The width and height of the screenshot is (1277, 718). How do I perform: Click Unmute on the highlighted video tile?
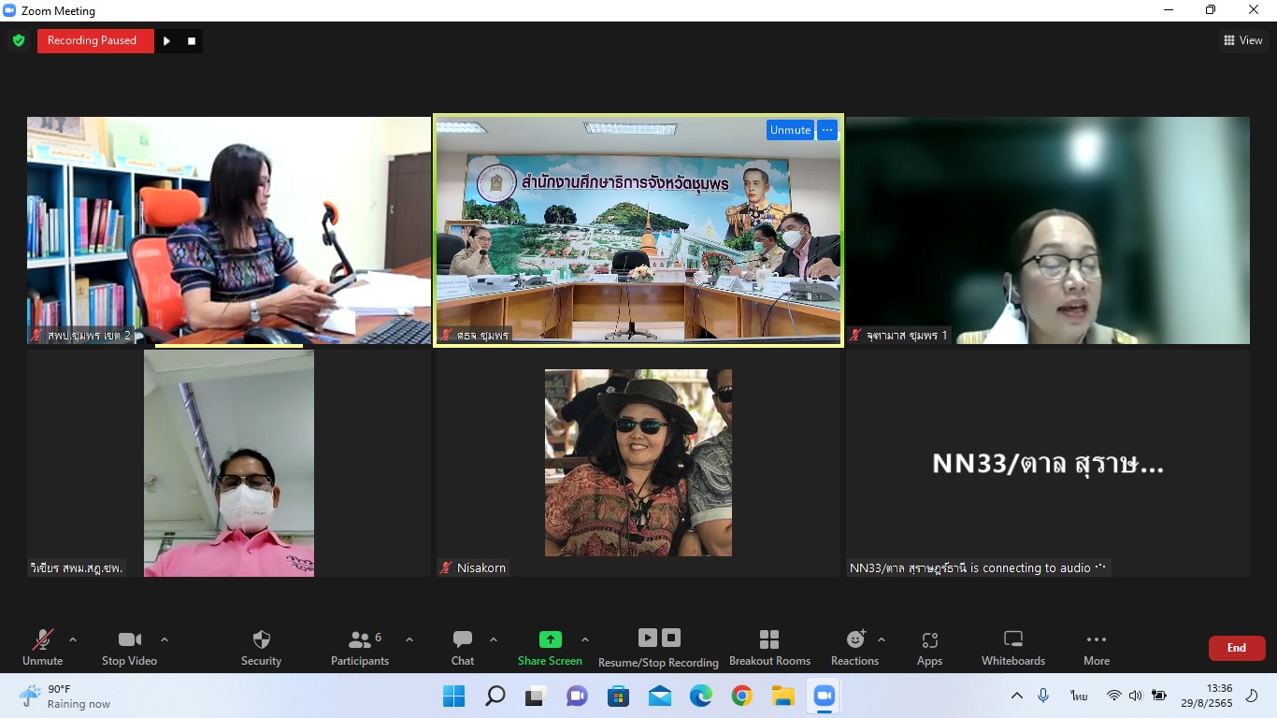[x=790, y=130]
